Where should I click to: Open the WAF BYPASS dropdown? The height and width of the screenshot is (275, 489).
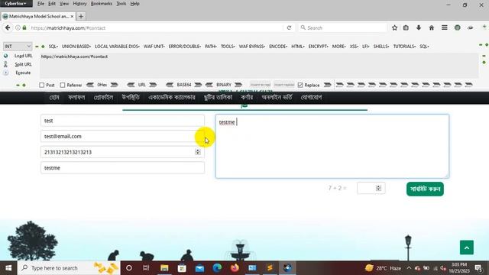click(251, 46)
